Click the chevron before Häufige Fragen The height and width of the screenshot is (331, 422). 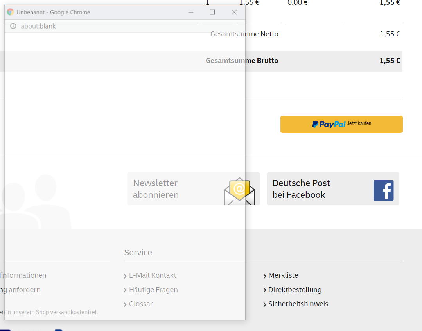(125, 290)
